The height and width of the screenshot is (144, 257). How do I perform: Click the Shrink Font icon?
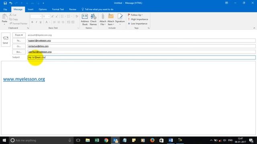pos(57,16)
